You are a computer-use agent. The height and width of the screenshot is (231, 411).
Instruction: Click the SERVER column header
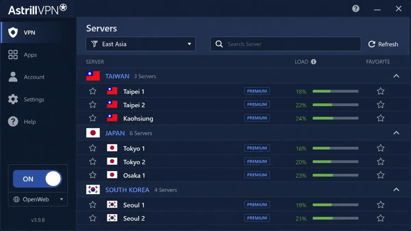click(95, 62)
